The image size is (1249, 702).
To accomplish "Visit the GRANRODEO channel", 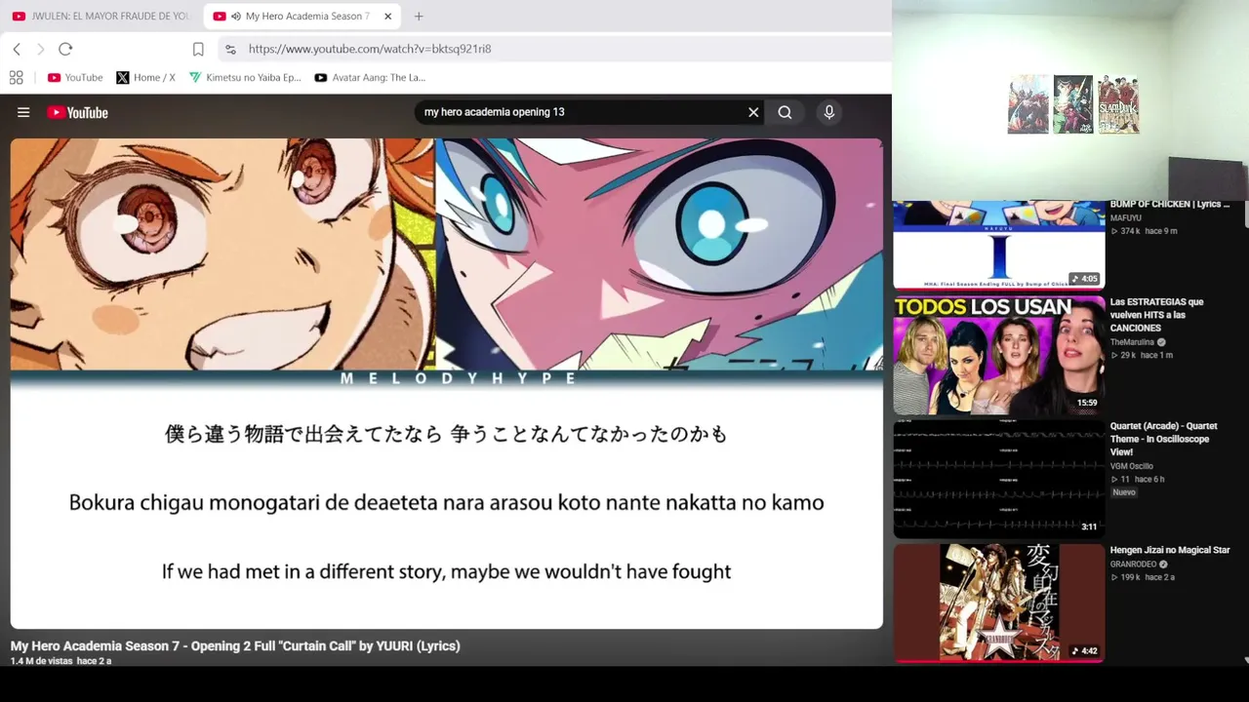I will 1133,564.
